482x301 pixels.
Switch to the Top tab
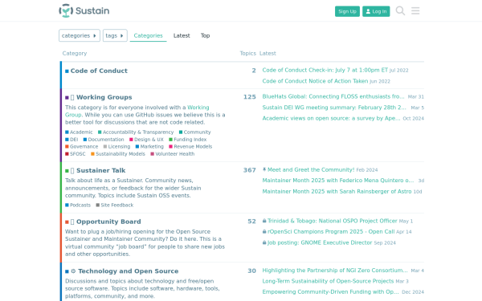point(205,35)
